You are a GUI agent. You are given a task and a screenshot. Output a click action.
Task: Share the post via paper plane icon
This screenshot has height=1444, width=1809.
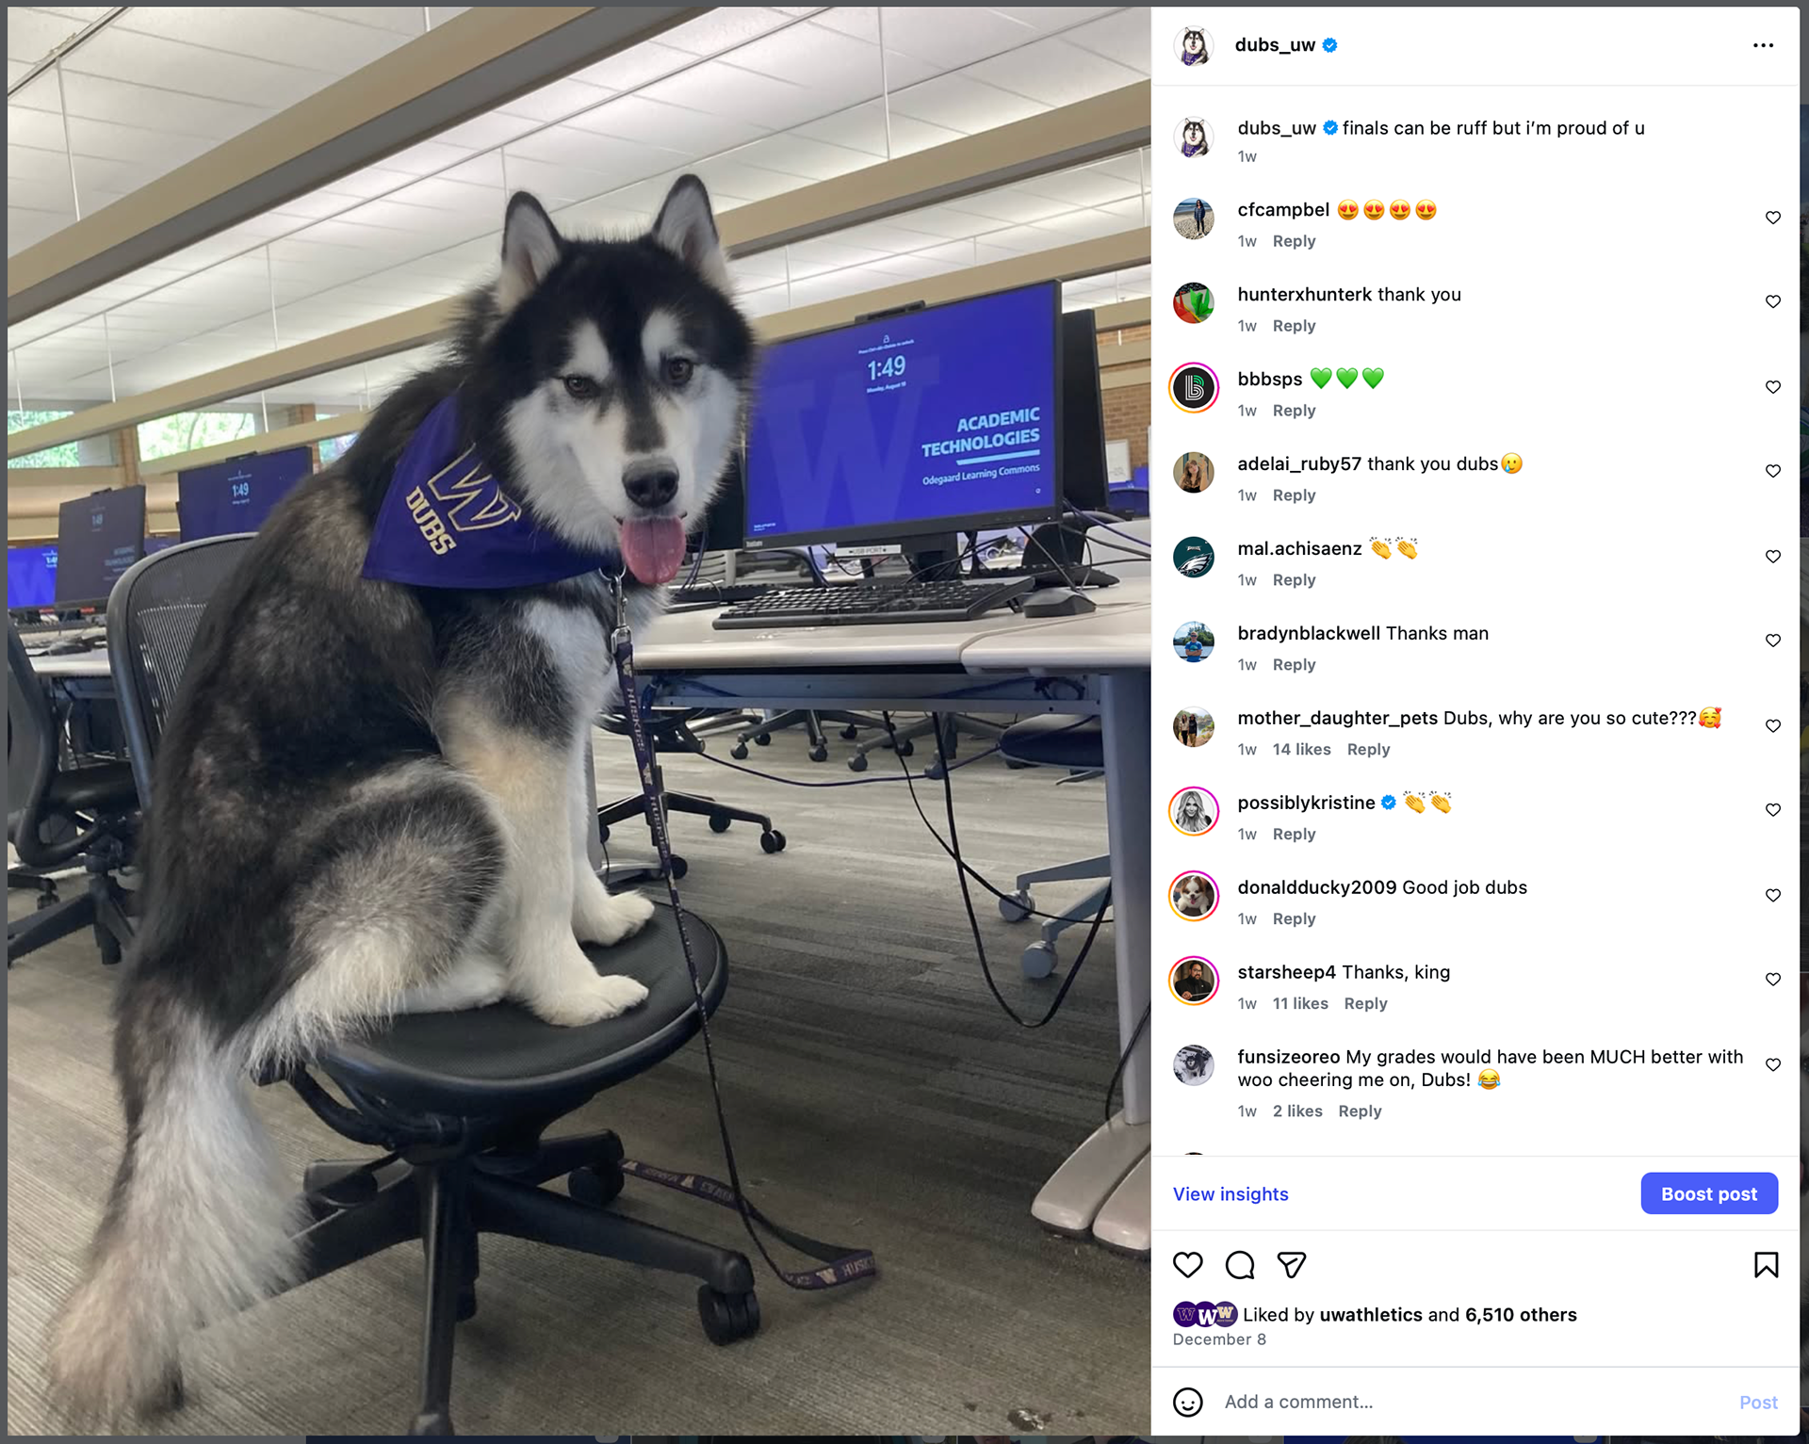pyautogui.click(x=1292, y=1265)
